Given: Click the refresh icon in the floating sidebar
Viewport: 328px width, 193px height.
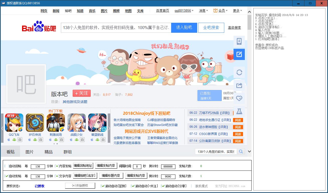Looking at the screenshot, I should click(x=239, y=72).
